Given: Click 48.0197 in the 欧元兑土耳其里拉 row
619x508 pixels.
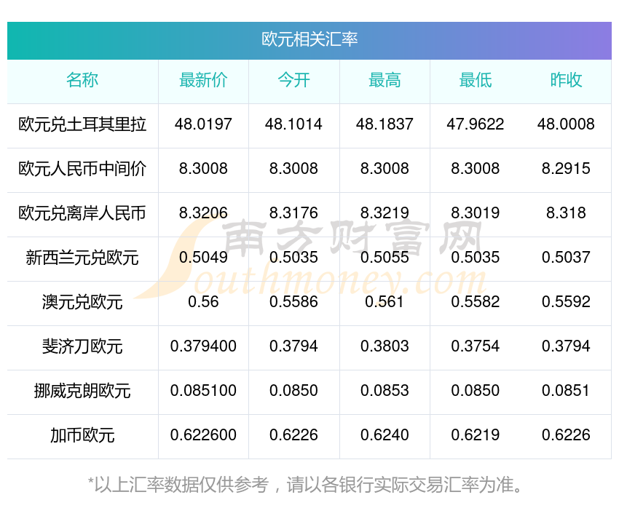Looking at the screenshot, I should tap(203, 124).
